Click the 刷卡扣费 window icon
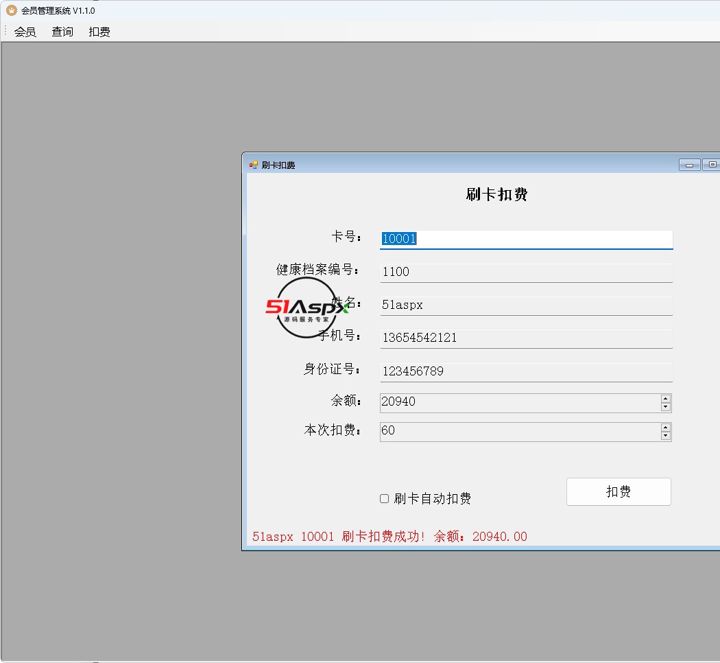The height and width of the screenshot is (663, 720). (254, 165)
